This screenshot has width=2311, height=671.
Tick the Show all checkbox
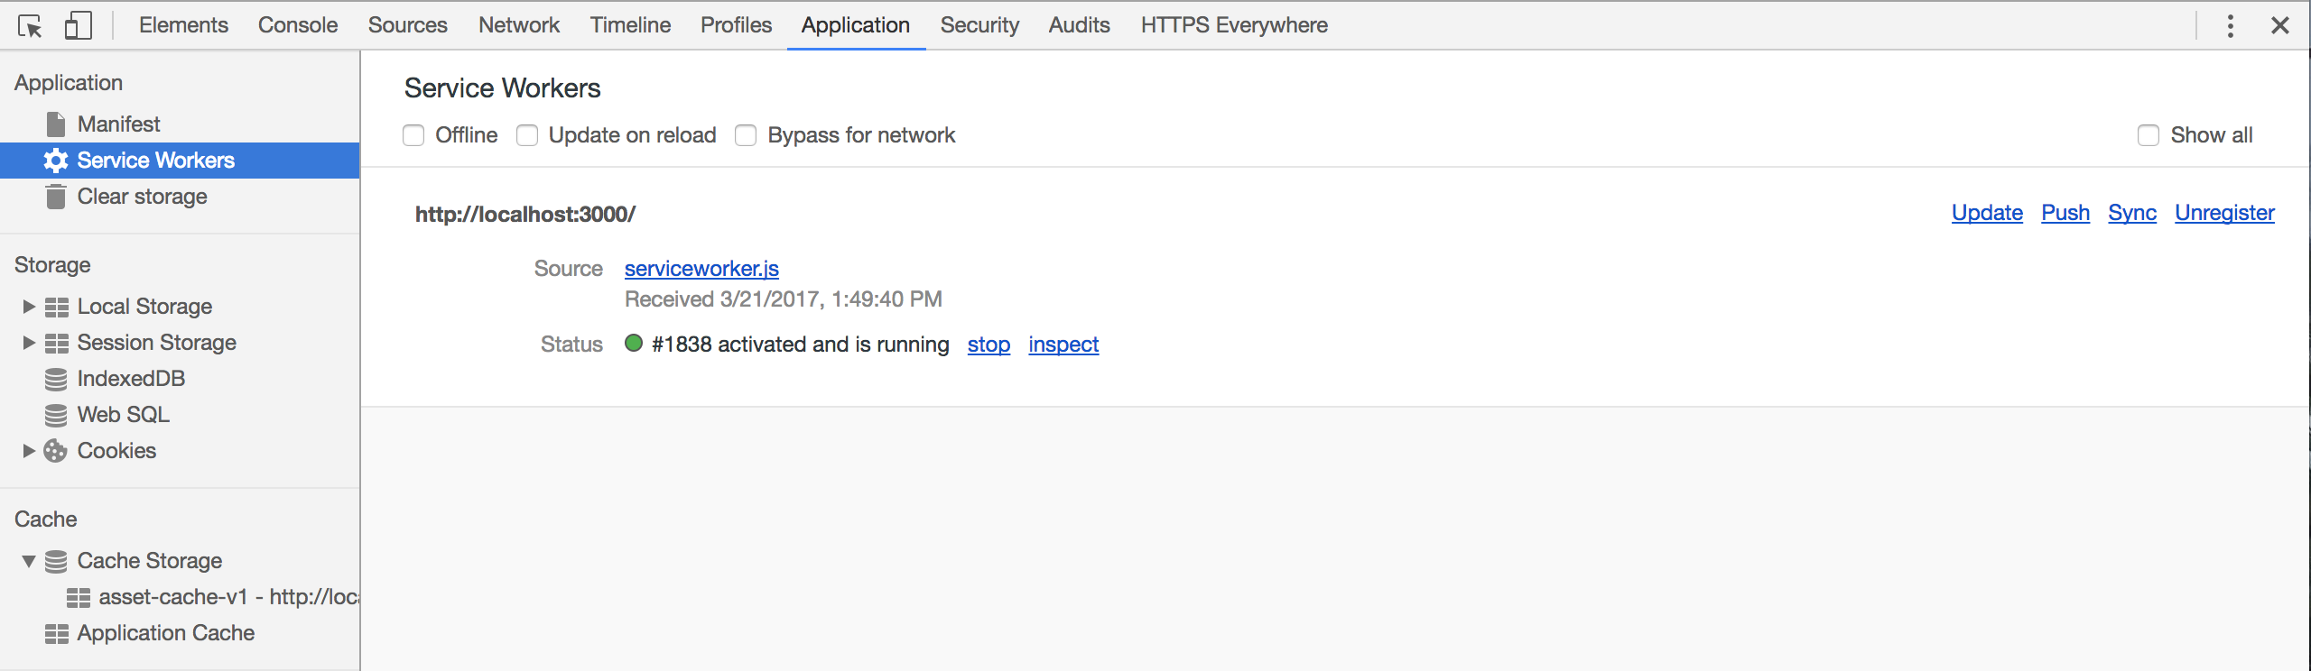pos(2149,135)
